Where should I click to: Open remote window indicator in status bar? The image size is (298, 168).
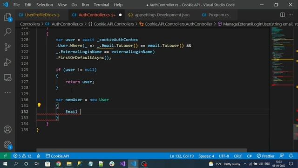[x=5, y=156]
